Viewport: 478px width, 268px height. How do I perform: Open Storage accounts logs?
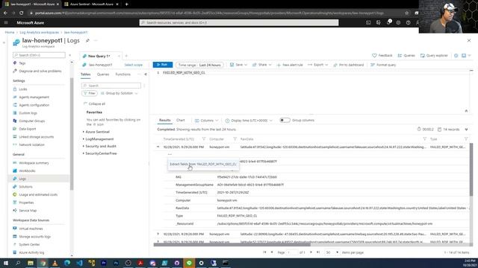pos(35,237)
